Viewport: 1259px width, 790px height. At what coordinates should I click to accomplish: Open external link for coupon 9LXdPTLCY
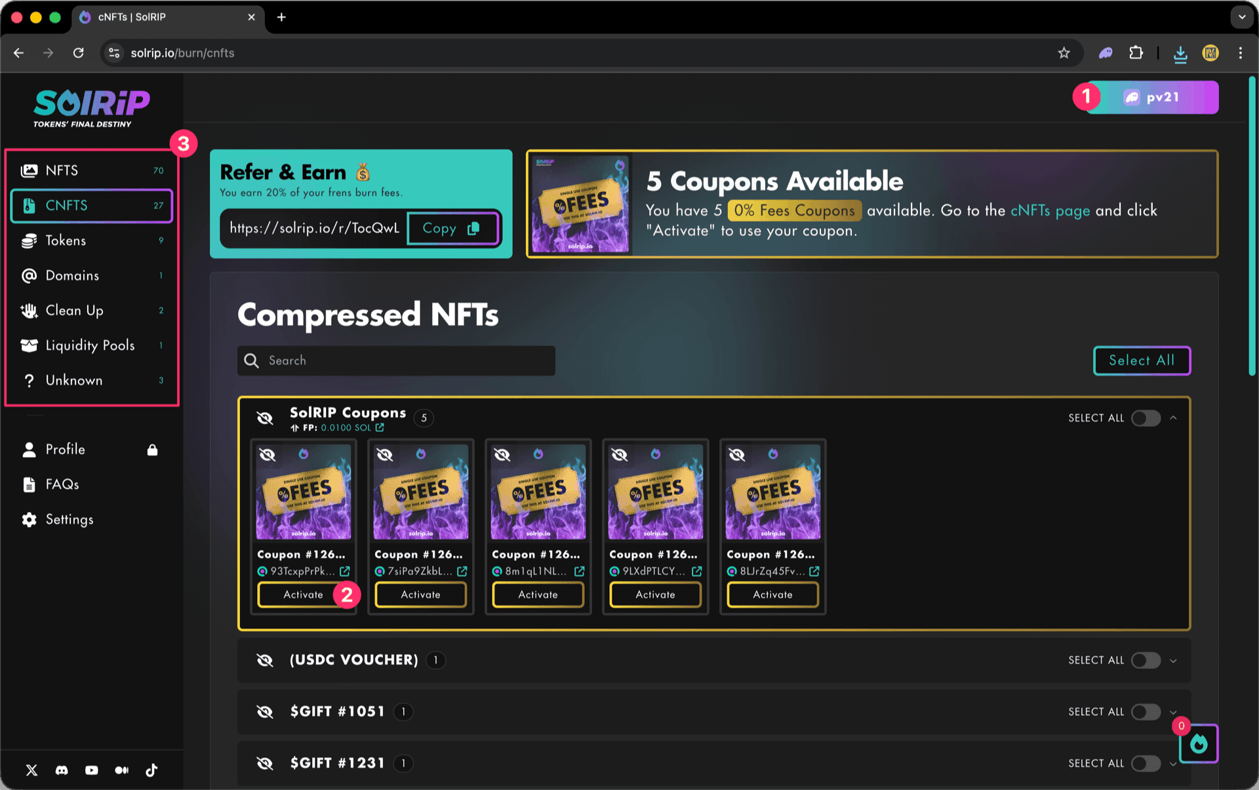(697, 571)
